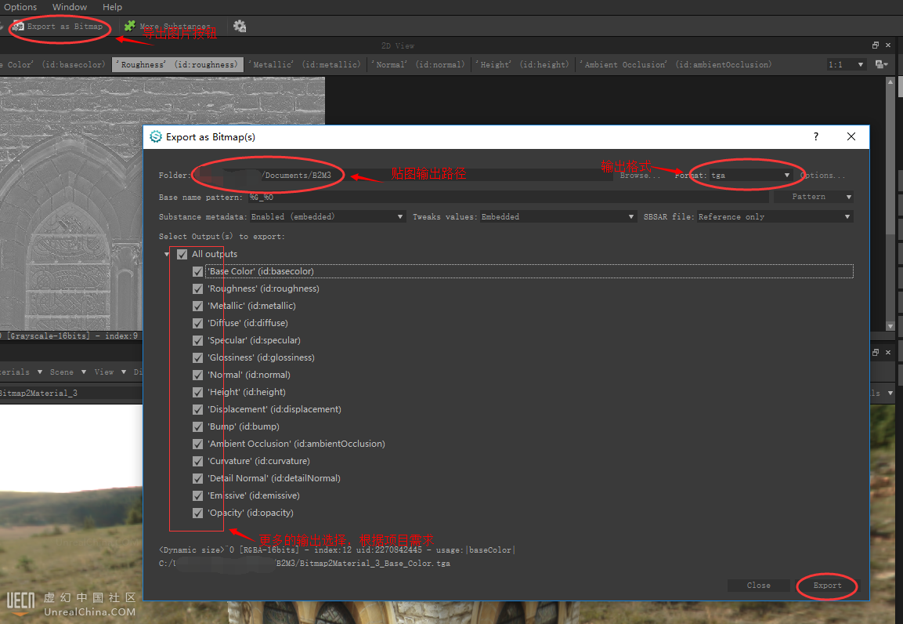The width and height of the screenshot is (903, 624).
Task: Open the Window menu
Action: tap(70, 7)
